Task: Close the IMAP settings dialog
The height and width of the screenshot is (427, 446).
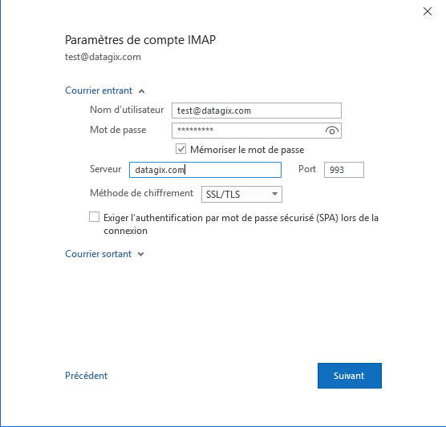Action: (x=428, y=11)
